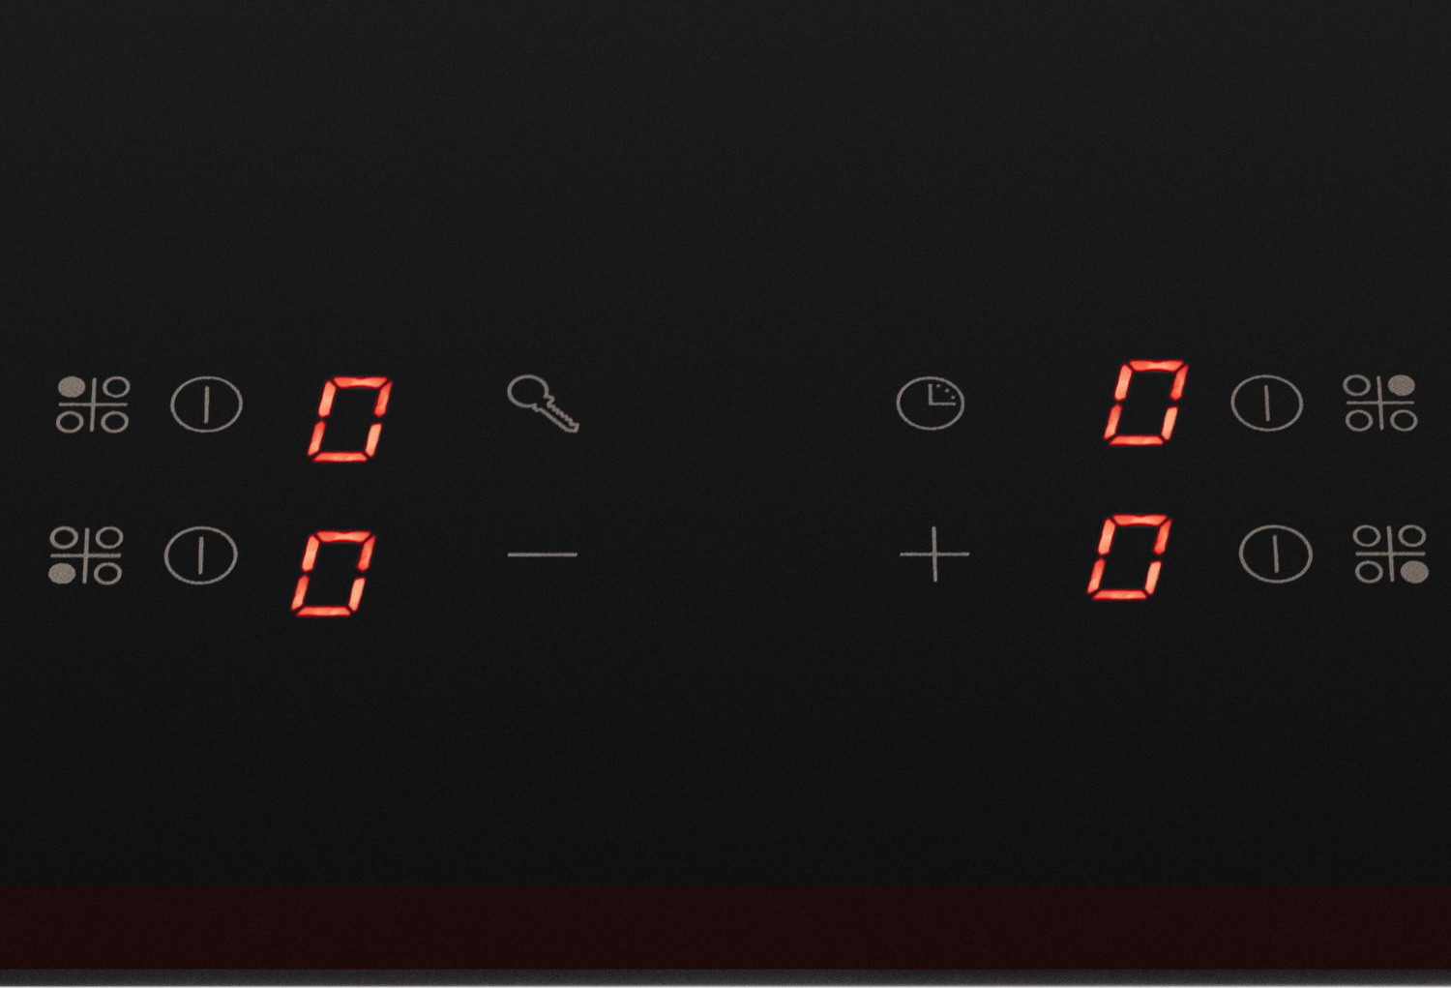Viewport: 1451px width, 988px height.
Task: Tap the key lock icon
Action: tap(543, 404)
